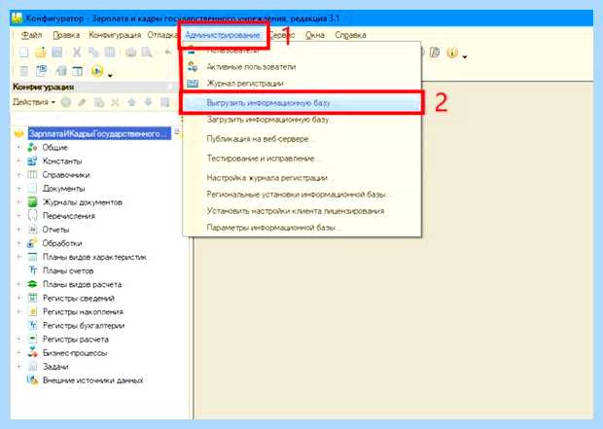The image size is (603, 429).
Task: Select Активные пользователи menu entry
Action: pyautogui.click(x=301, y=67)
